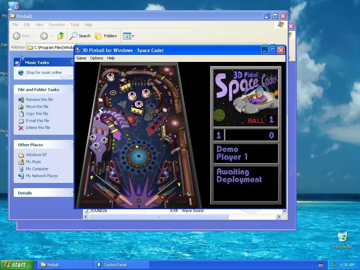Open the File menu in Pinball explorer window
This screenshot has height=270, width=360.
(15, 25)
